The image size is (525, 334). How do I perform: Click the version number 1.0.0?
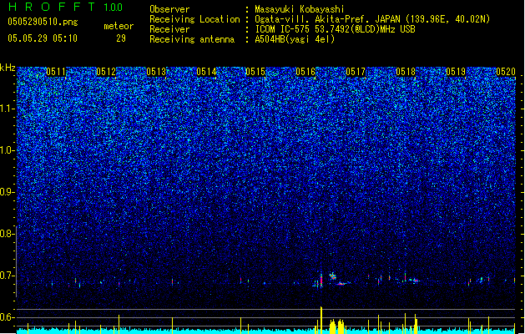(113, 8)
